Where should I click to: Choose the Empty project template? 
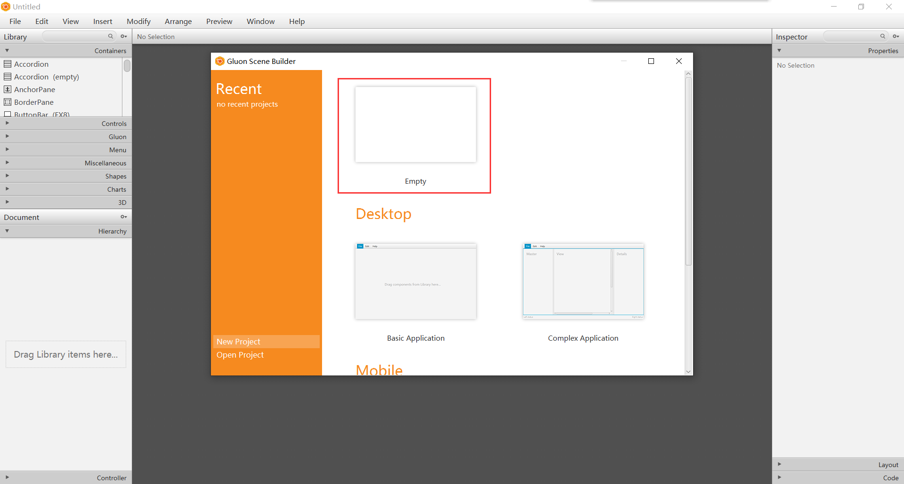pyautogui.click(x=415, y=125)
